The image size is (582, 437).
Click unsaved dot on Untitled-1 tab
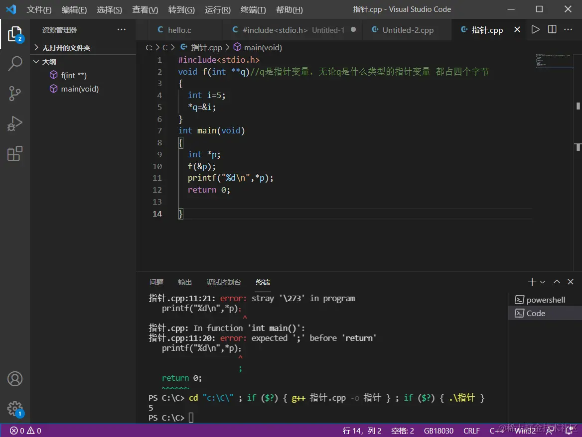(353, 30)
